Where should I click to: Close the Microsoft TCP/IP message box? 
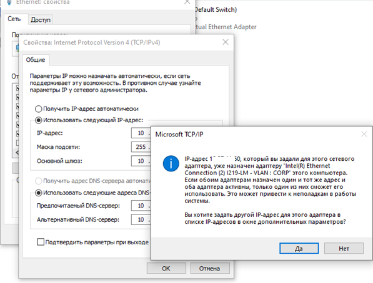364,134
